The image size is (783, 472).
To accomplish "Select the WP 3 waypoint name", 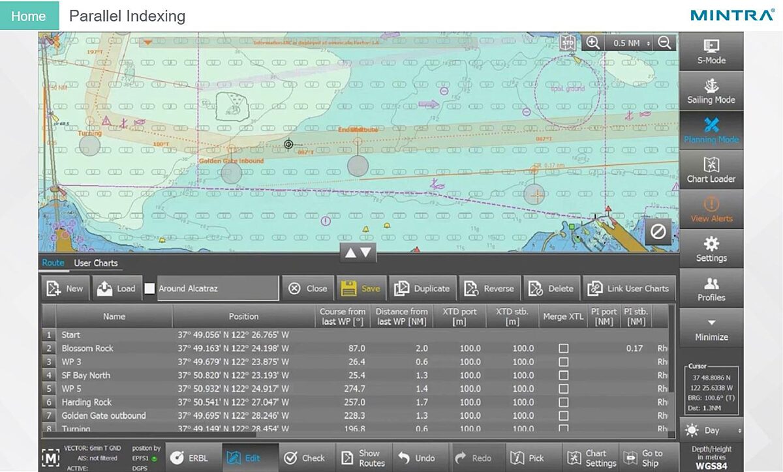I will click(x=72, y=362).
